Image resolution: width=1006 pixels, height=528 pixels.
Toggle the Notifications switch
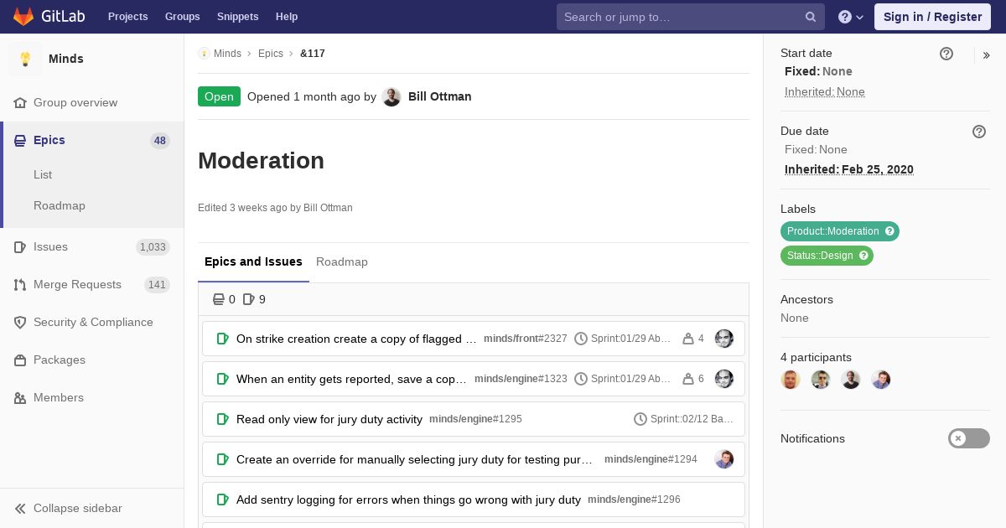[969, 438]
